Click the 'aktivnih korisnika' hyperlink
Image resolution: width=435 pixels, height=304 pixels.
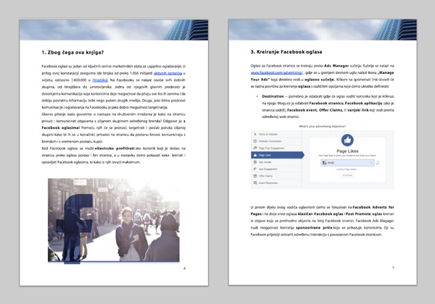(x=168, y=73)
